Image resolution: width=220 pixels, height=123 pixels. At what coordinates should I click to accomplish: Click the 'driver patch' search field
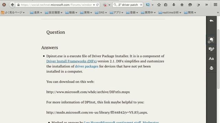point(128,5)
